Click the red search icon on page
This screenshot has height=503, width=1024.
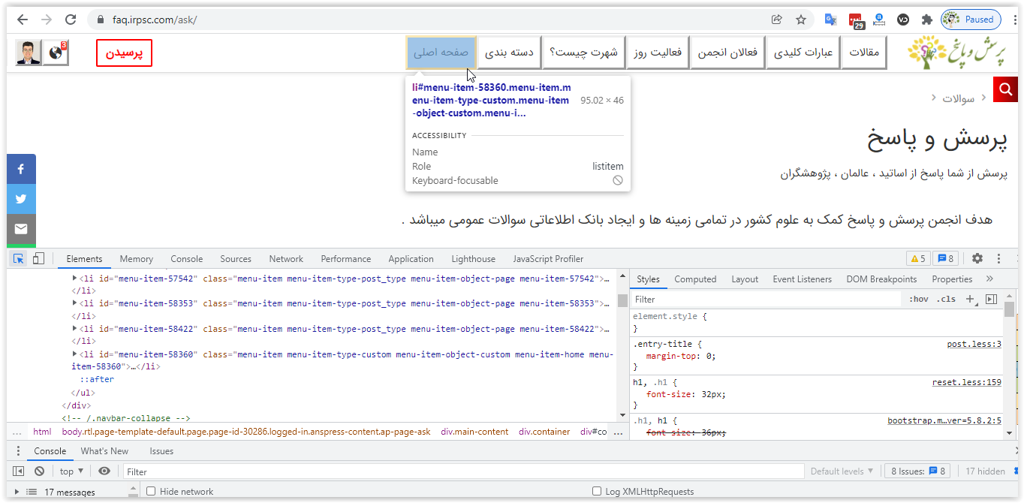point(1004,91)
